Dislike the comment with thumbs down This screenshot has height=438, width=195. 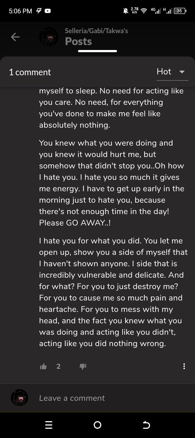(83, 367)
